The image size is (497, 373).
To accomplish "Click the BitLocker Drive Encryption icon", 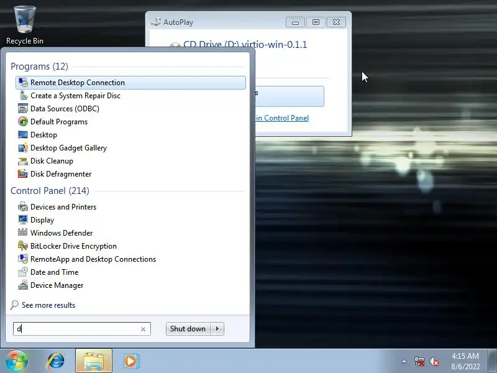I will (x=23, y=246).
